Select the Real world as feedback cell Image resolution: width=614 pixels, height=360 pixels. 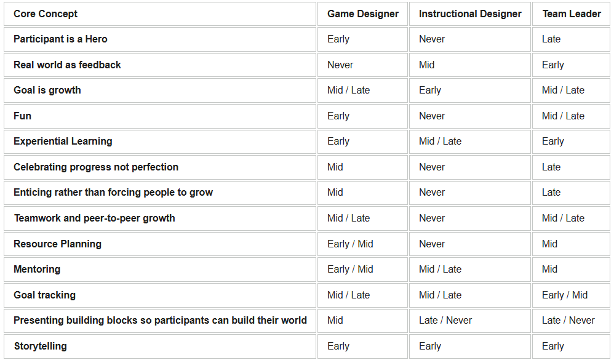coord(160,65)
